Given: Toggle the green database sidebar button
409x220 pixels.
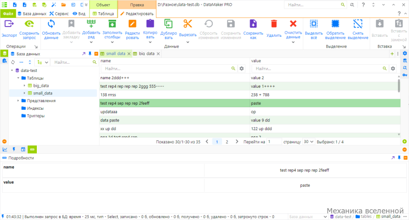Looking at the screenshot, I should tap(5, 54).
